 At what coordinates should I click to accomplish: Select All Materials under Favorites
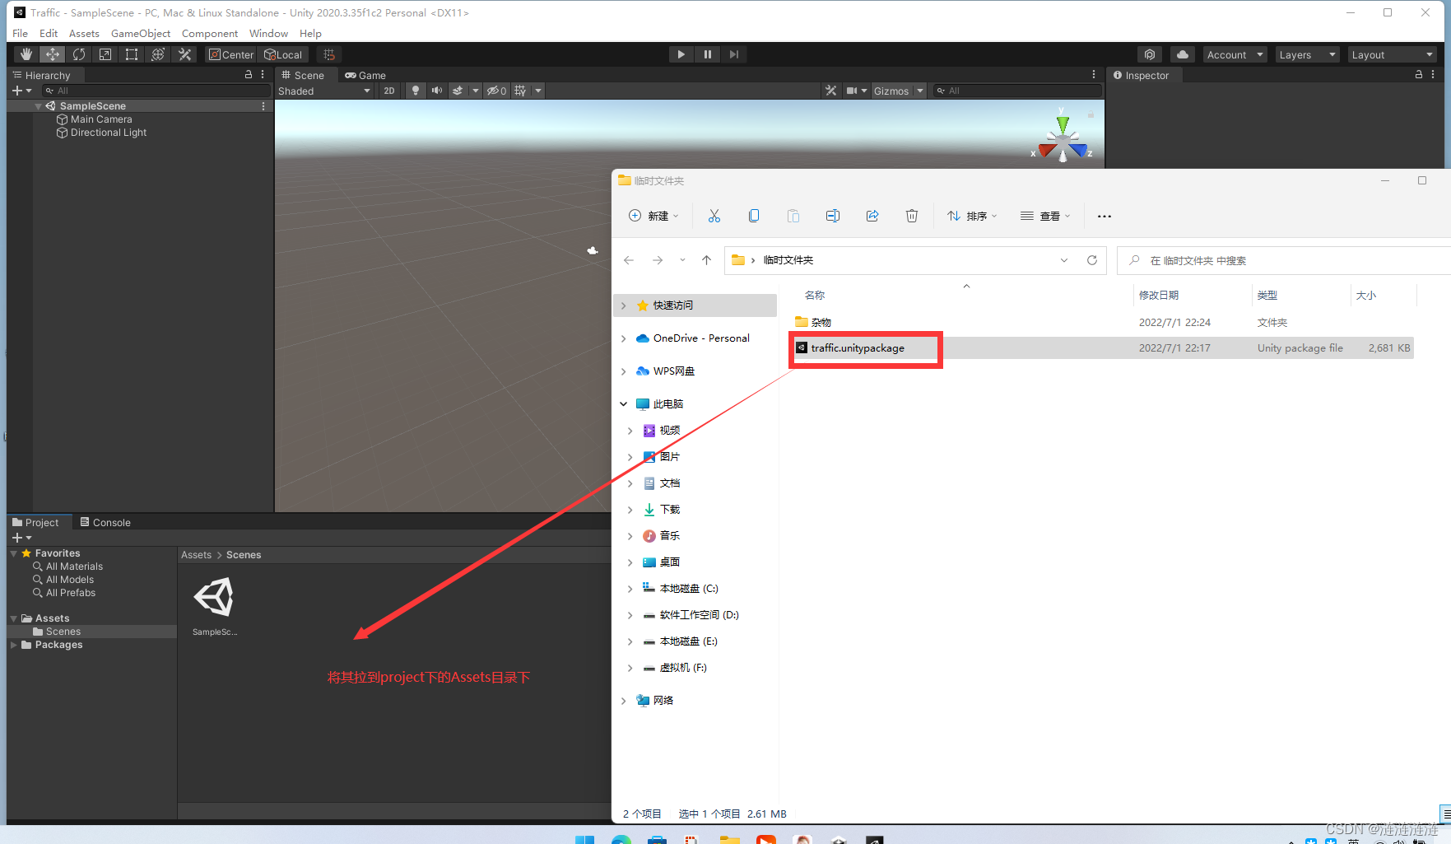[x=74, y=567]
